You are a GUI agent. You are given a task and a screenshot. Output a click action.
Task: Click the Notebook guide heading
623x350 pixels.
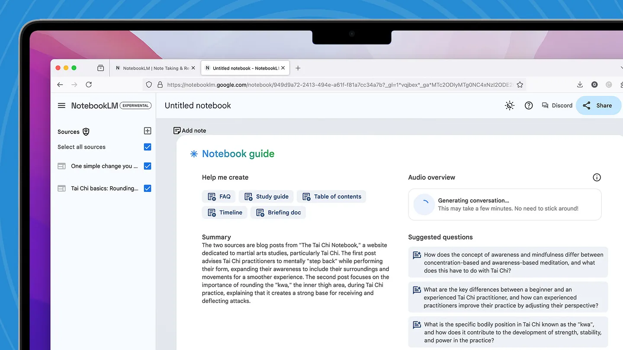click(x=238, y=154)
